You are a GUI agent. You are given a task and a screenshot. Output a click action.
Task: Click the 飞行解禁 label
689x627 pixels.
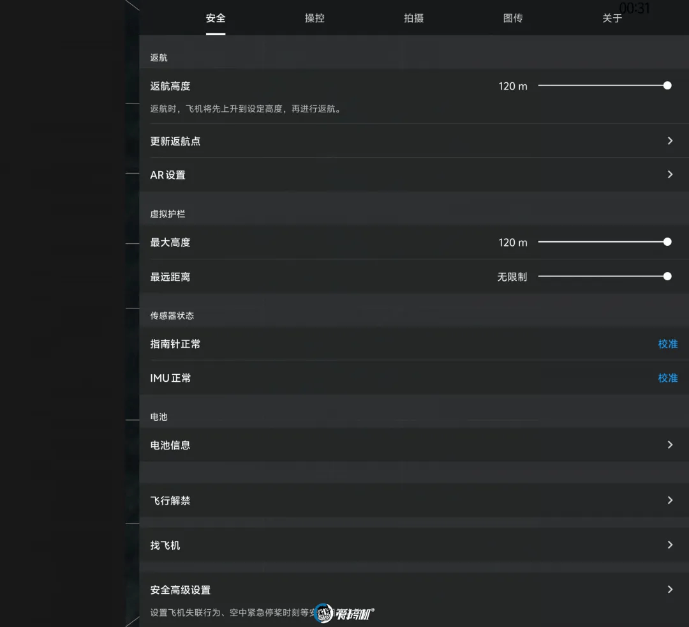tap(170, 501)
